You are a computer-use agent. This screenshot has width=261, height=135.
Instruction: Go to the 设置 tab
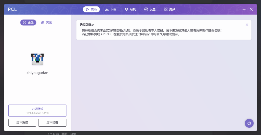[x=150, y=9]
